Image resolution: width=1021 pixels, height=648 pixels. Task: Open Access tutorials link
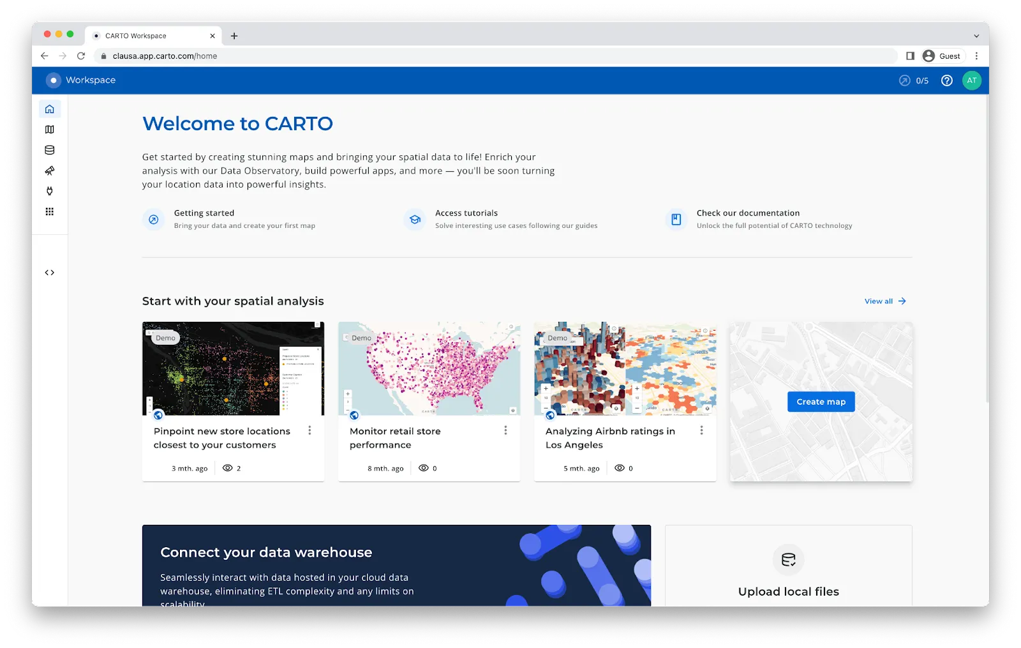(x=466, y=213)
